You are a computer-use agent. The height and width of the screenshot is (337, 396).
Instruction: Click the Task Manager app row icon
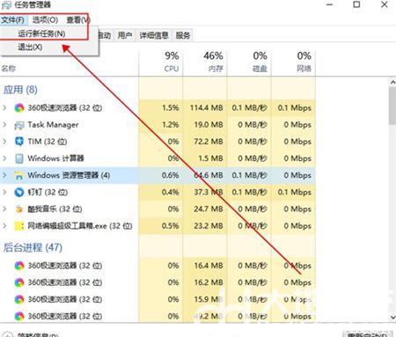coord(19,125)
